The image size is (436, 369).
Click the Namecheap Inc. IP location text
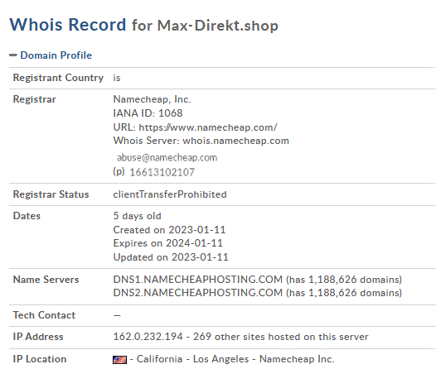click(x=297, y=359)
